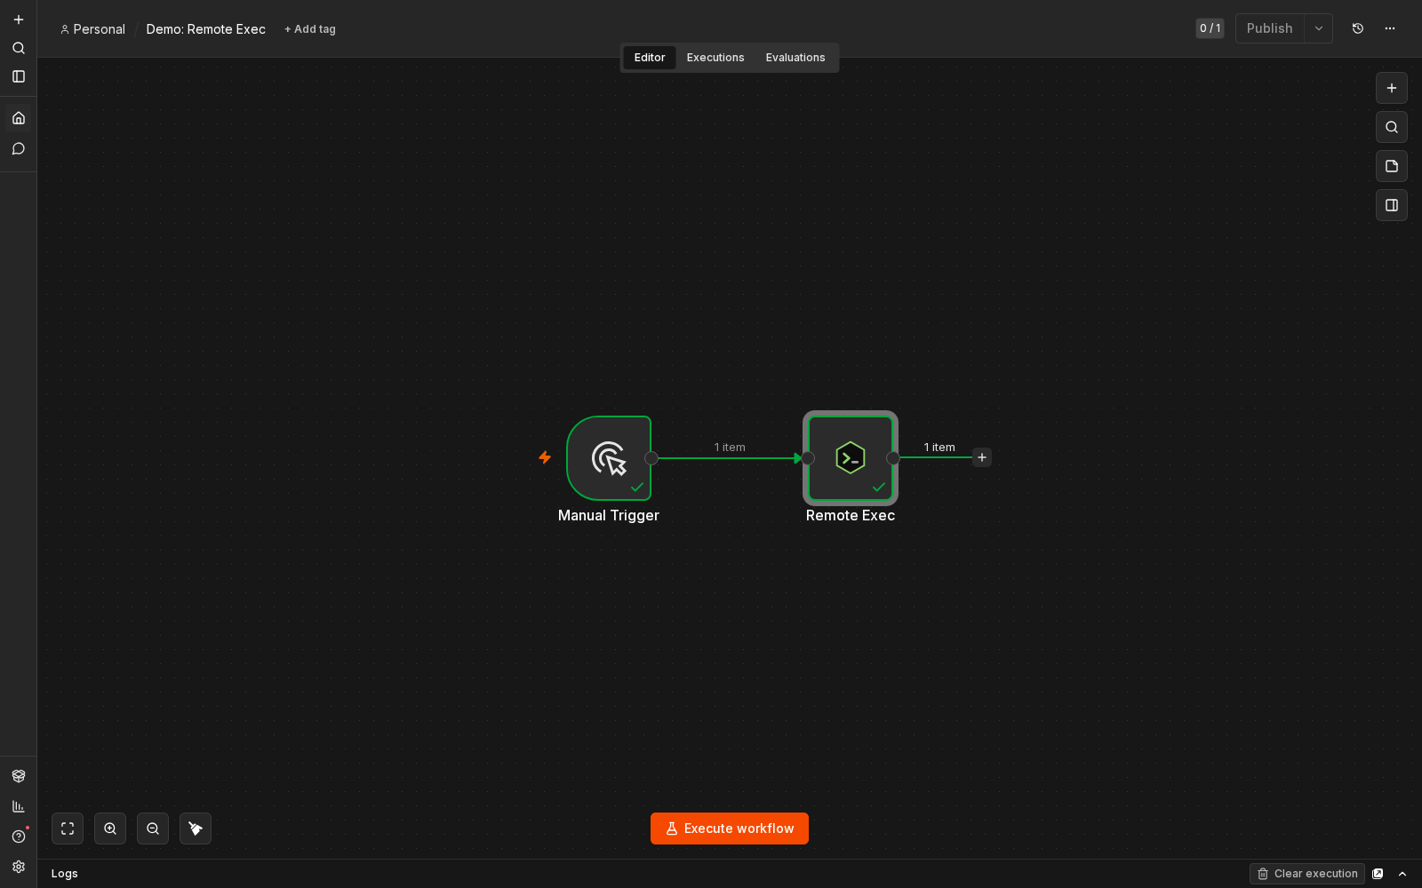Click the orange lightning trigger icon
The image size is (1422, 888).
tap(545, 457)
